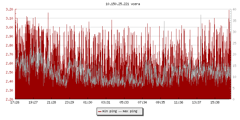Click the 40 right axis value
240x120 pixels.
point(235,9)
